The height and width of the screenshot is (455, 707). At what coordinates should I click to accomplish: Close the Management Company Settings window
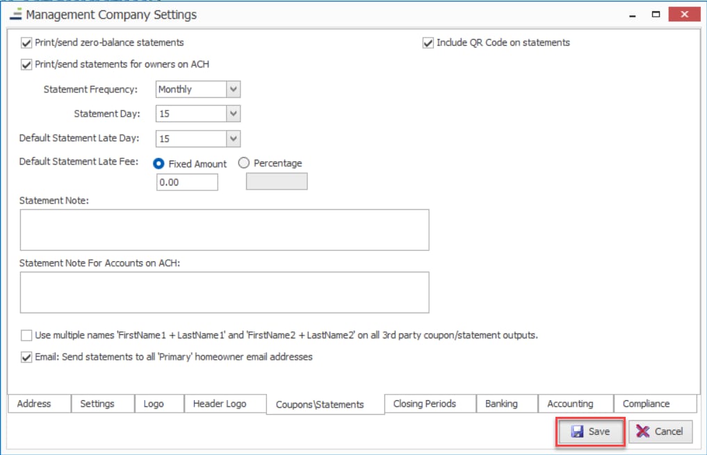[685, 15]
